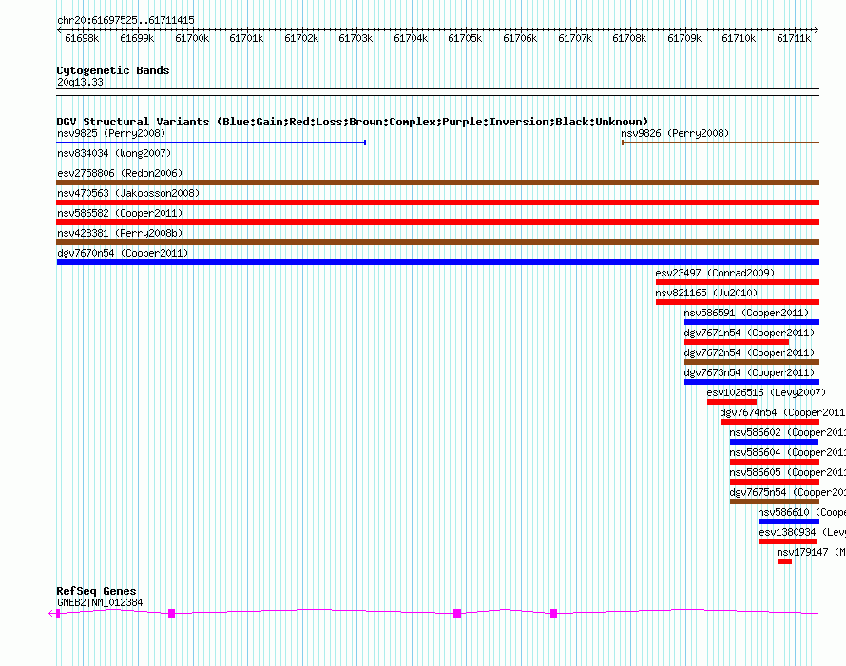The height and width of the screenshot is (666, 846).
Task: Select nsv428381 (Perry2008b) variant label
Action: coord(120,233)
